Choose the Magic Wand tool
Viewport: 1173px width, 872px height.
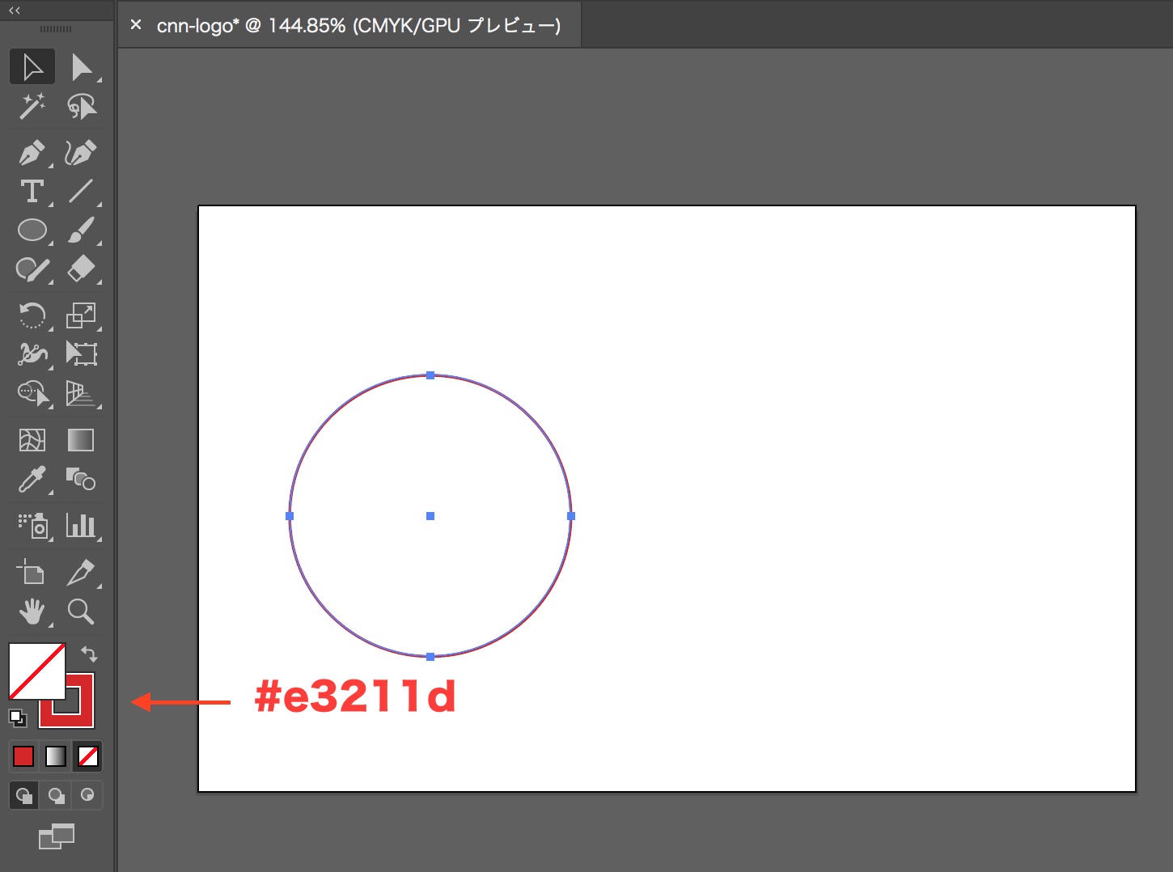[32, 106]
